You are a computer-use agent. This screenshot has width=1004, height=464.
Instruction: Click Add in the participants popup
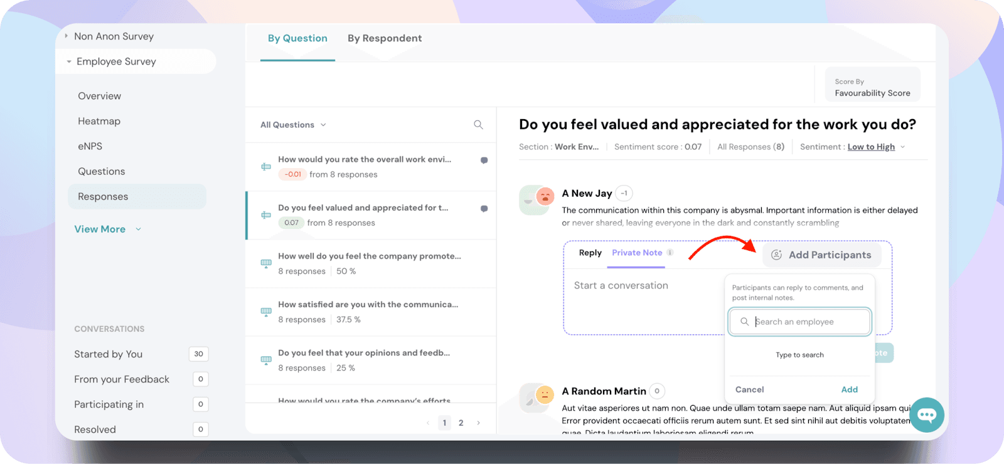849,389
